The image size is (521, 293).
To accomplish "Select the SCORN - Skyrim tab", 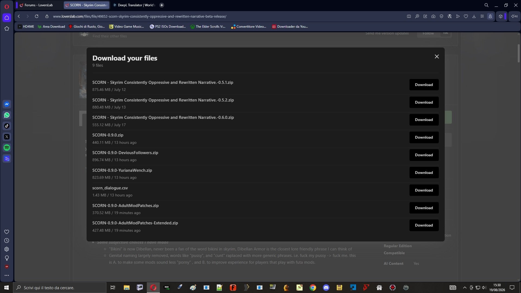I will coord(87,5).
